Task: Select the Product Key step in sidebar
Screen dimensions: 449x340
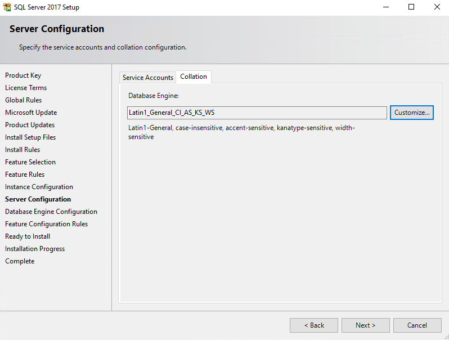Action: coord(23,75)
